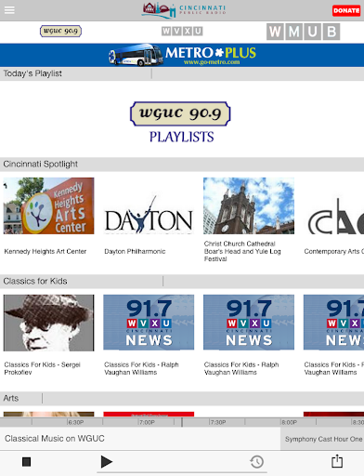Switch to the WGUC 90.9 station
The image size is (364, 476).
click(x=60, y=31)
